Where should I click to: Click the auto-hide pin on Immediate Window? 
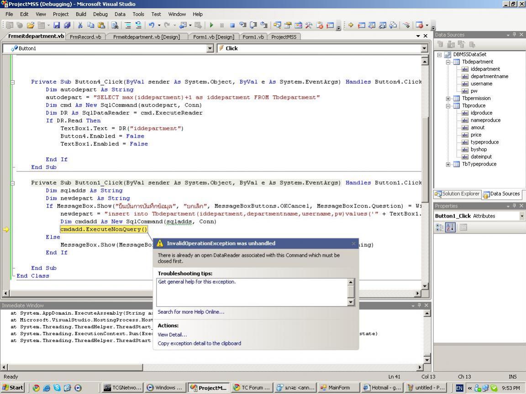(x=419, y=305)
